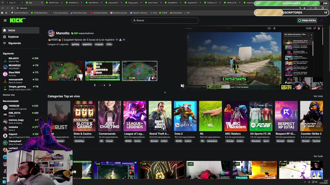Viewport: 330px width, 185px height.
Task: Open the hamburger sidebar menu
Action: 5,20
